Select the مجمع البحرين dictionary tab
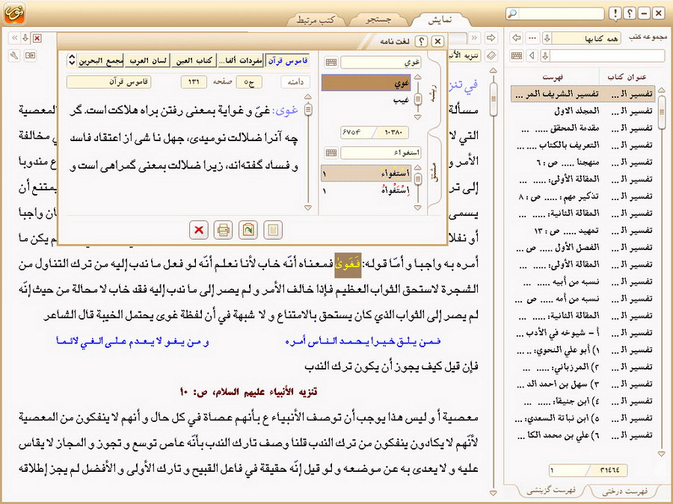The width and height of the screenshot is (673, 504). [x=100, y=61]
